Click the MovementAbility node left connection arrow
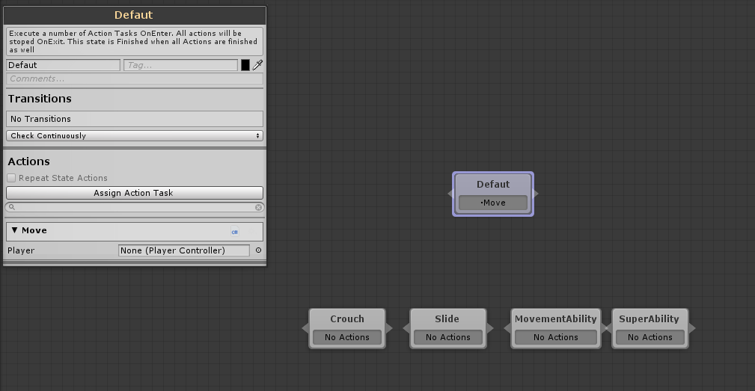The height and width of the screenshot is (391, 755). tap(507, 328)
